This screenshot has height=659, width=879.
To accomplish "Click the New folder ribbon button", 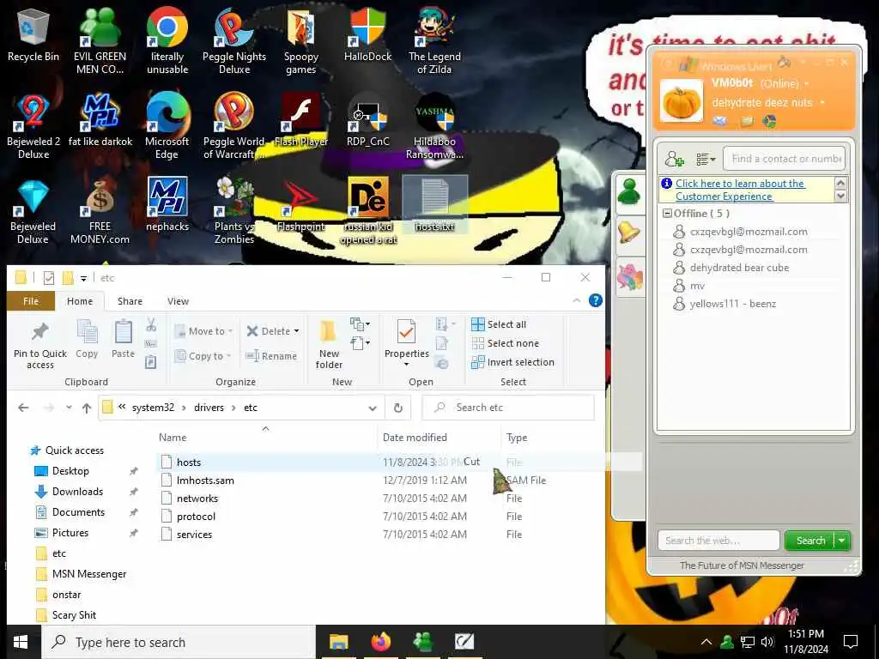I will [329, 345].
